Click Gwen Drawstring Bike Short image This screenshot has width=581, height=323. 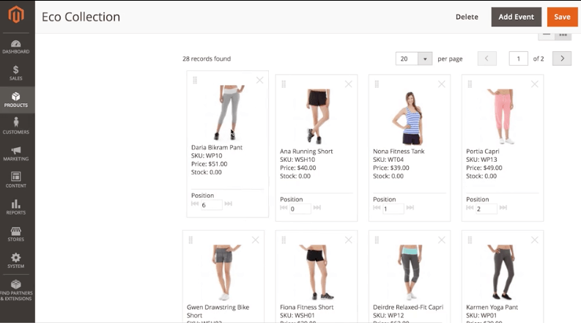click(223, 272)
